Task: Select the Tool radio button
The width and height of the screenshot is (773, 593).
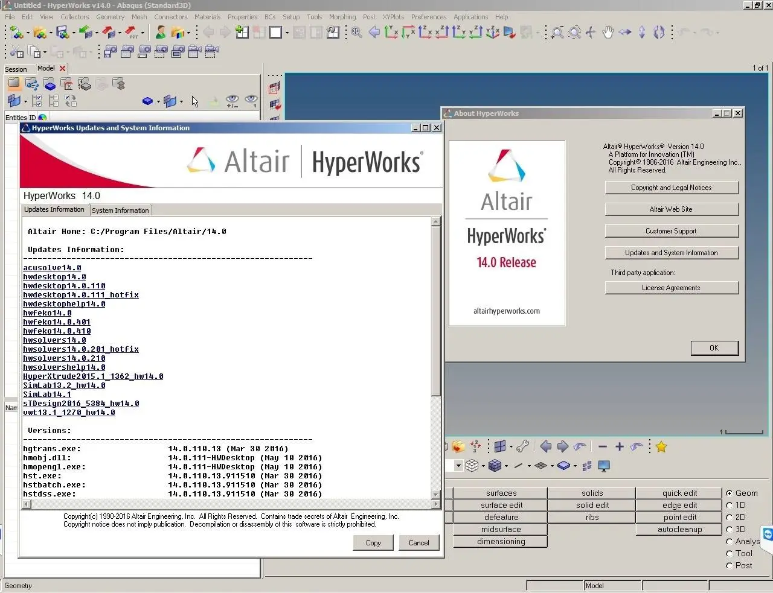Action: point(730,554)
